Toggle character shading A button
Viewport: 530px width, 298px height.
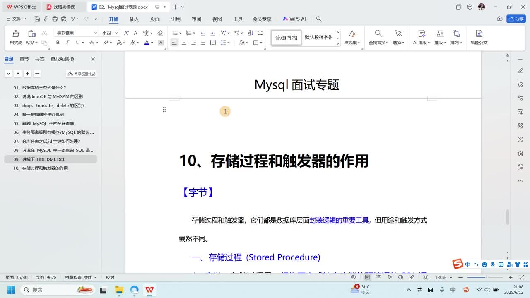click(161, 43)
